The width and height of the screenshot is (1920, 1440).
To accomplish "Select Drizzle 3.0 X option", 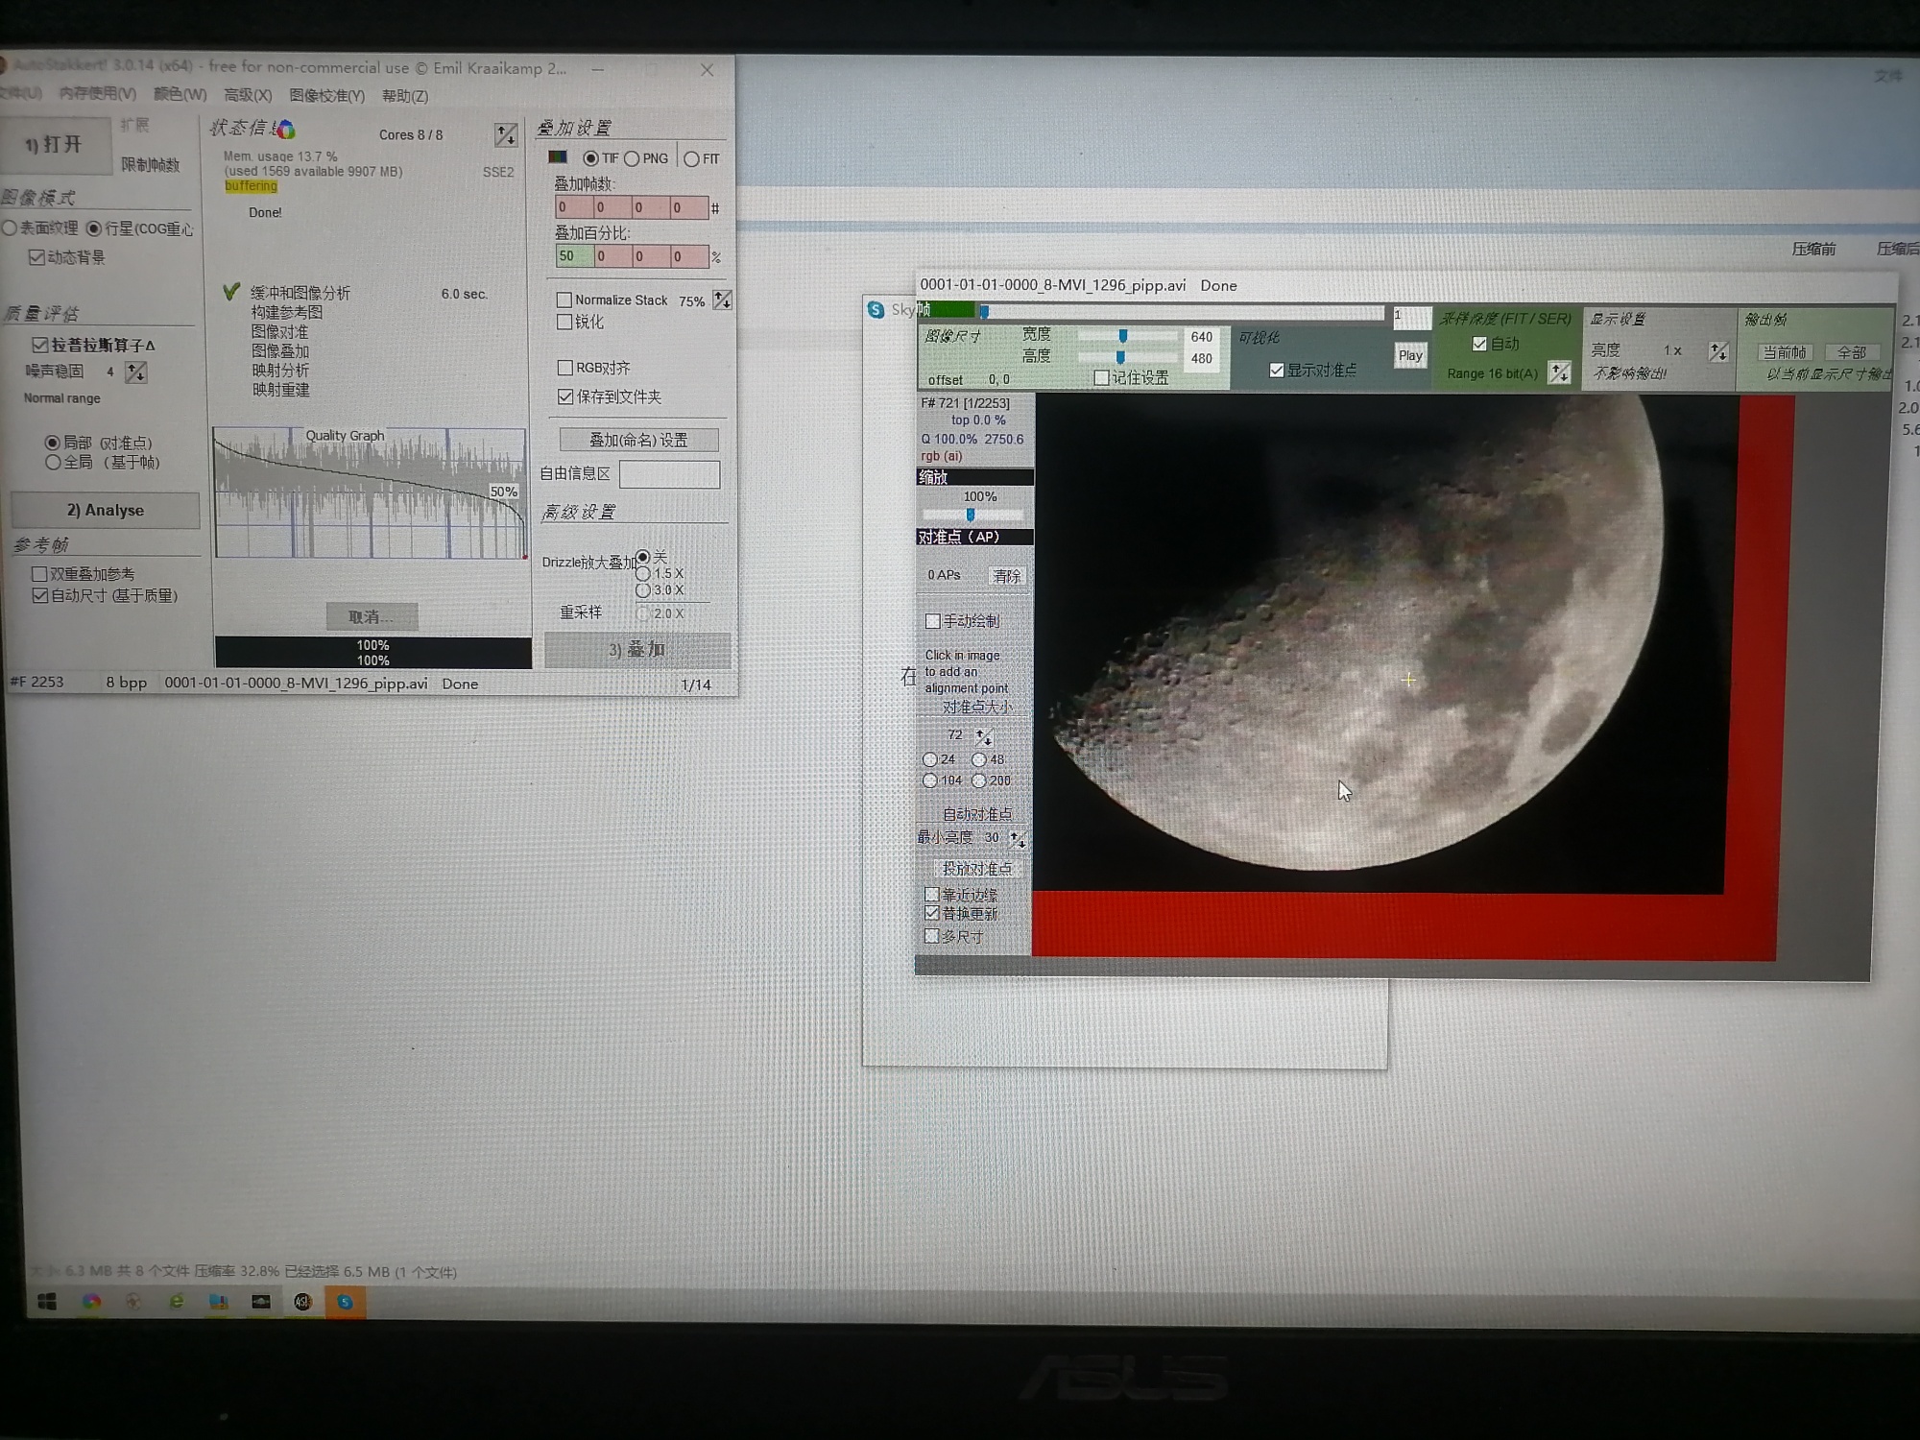I will point(643,589).
